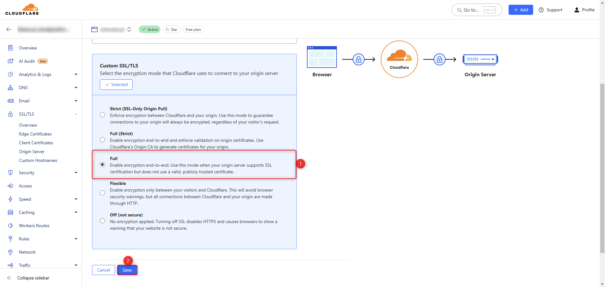Click the Cloudflare circle in the diagram
Viewport: 605px width, 287px height.
click(x=399, y=59)
